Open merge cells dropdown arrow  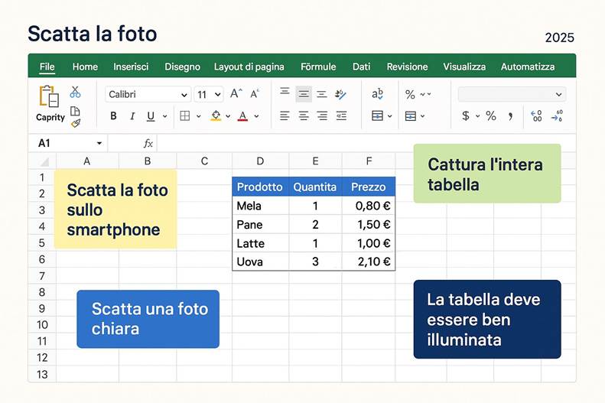click(x=390, y=116)
